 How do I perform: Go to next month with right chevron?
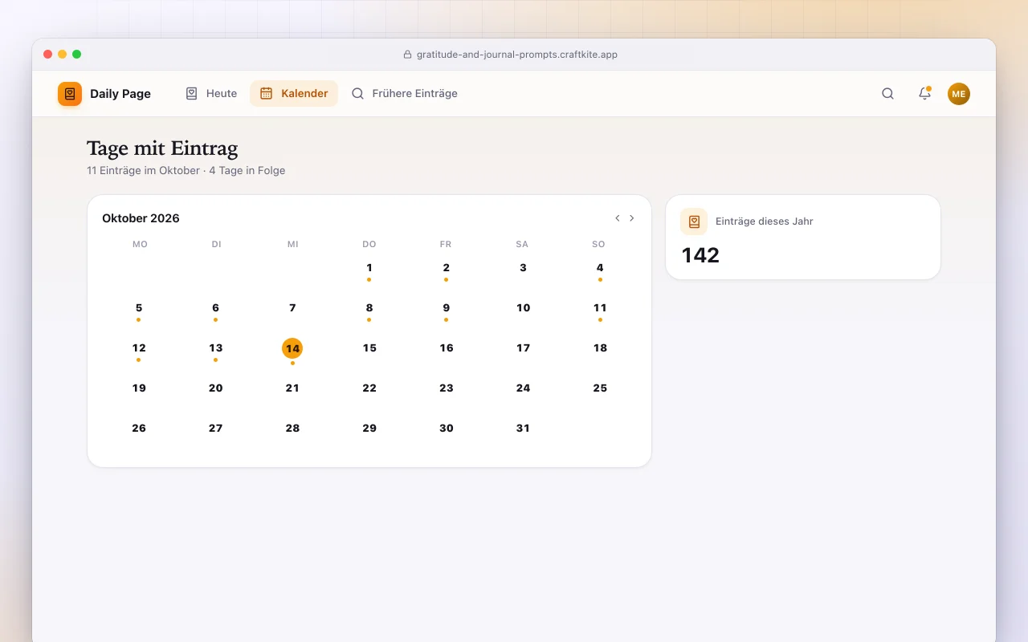pyautogui.click(x=632, y=218)
